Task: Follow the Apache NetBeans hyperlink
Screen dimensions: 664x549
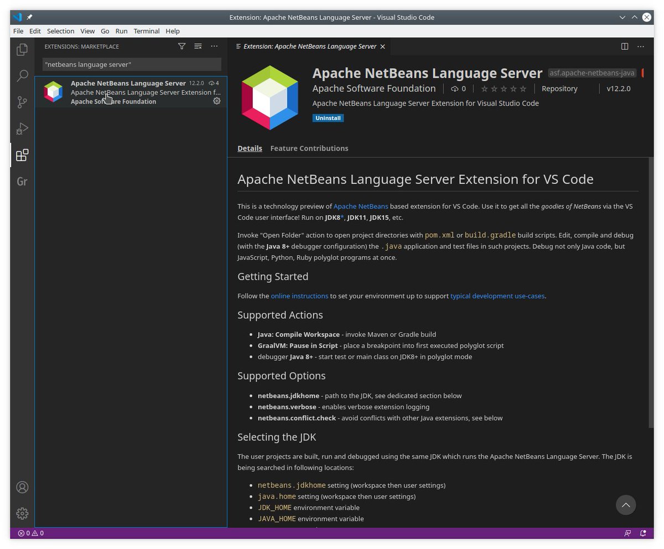Action: pos(361,206)
